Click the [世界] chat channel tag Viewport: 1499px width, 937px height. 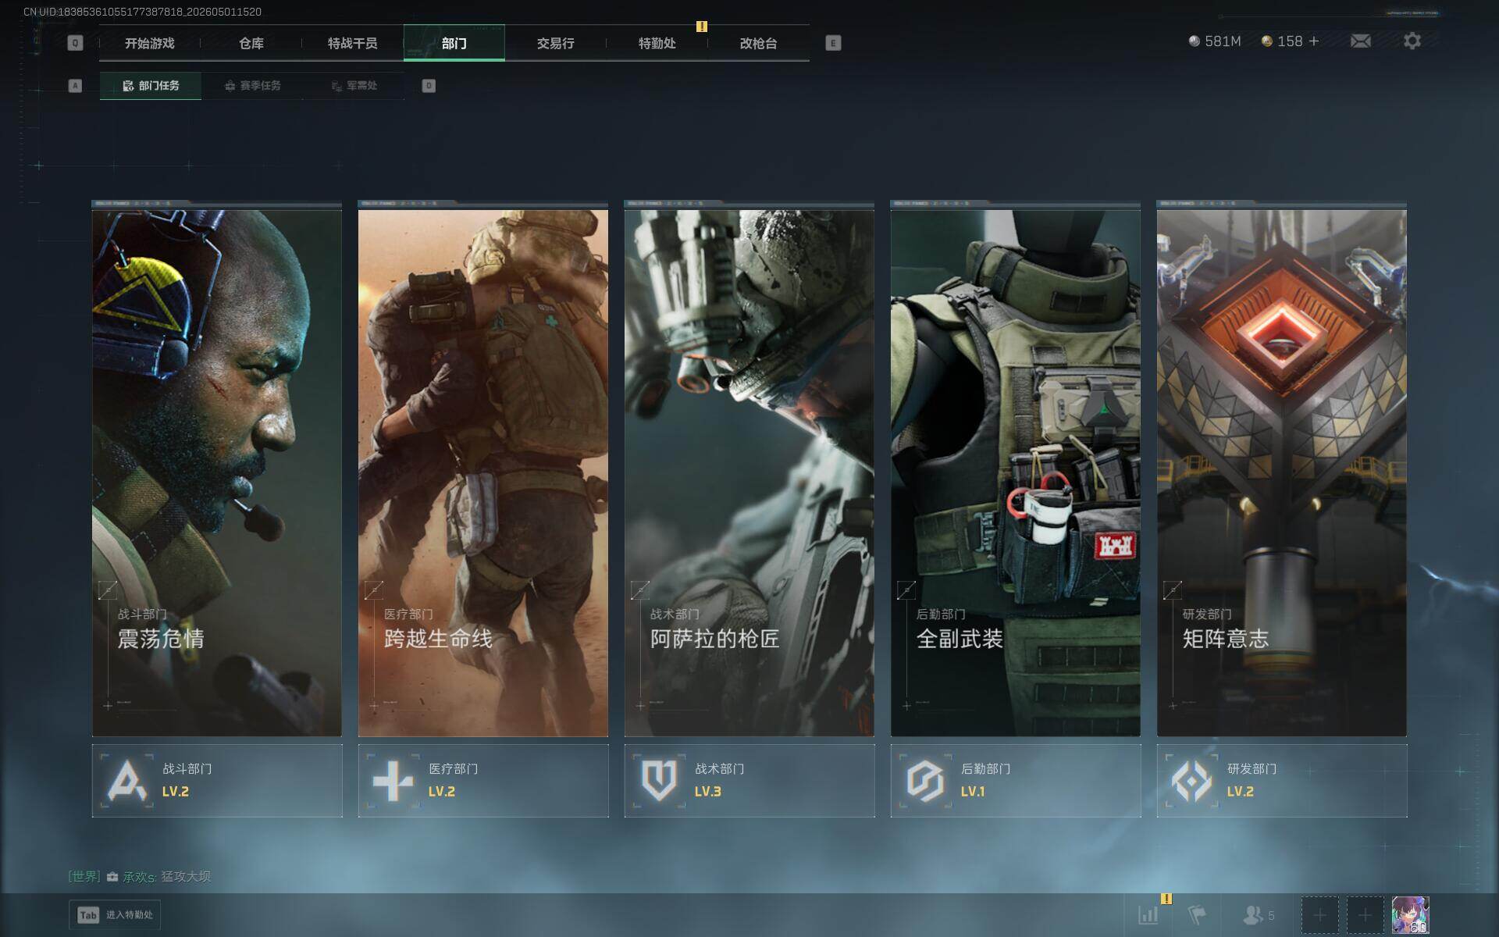pyautogui.click(x=84, y=877)
